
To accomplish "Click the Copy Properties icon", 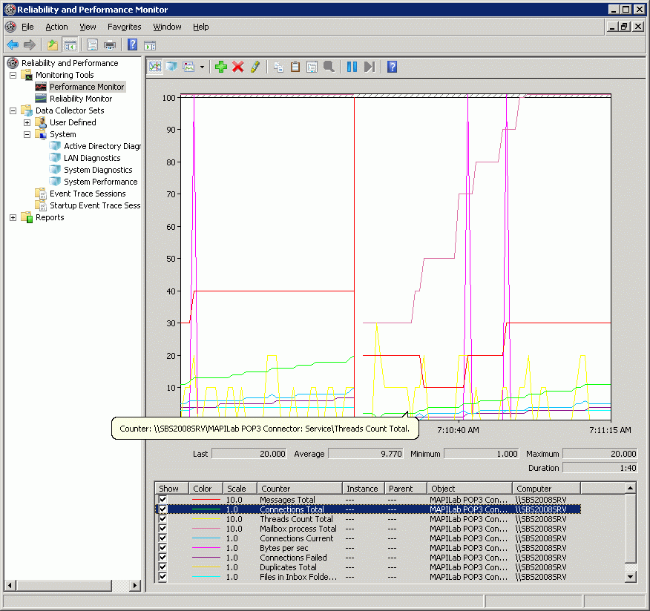I will click(x=279, y=67).
